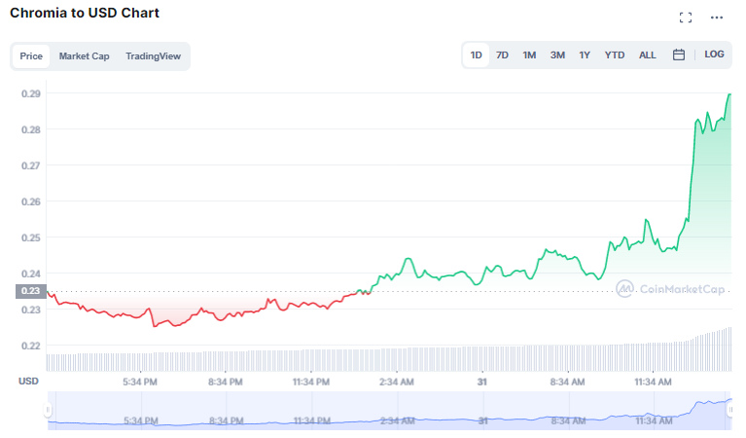Select the Price tab
This screenshot has height=438, width=746.
coord(31,56)
